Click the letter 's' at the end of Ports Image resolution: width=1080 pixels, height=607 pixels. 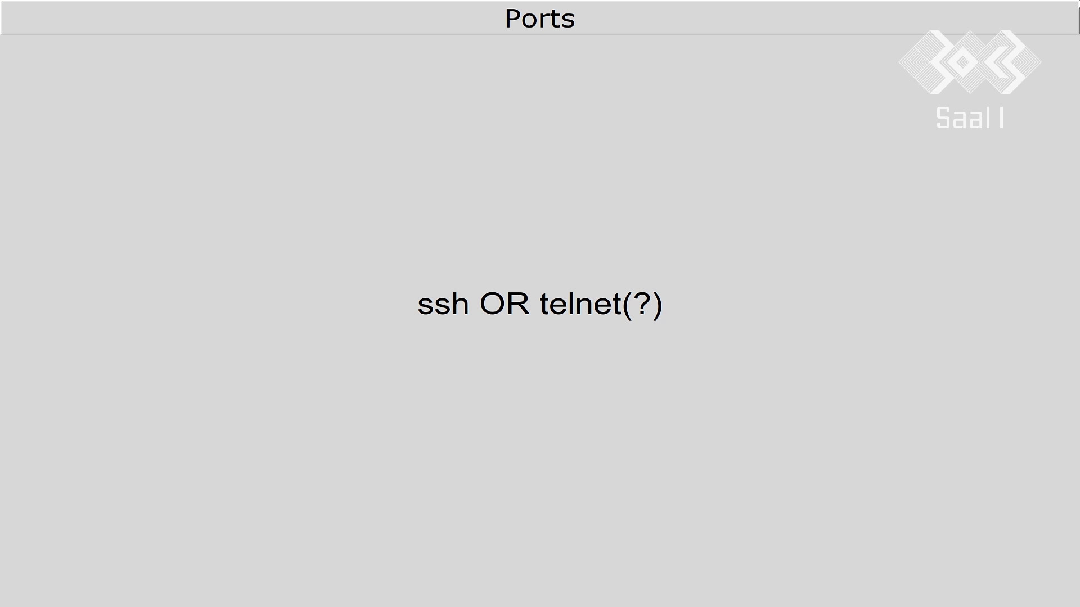[x=569, y=21]
